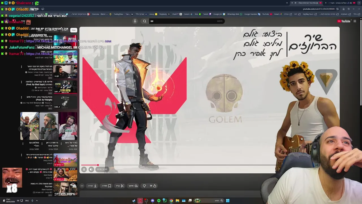Select the הכל filter chip above suggestions

pyautogui.click(x=74, y=30)
